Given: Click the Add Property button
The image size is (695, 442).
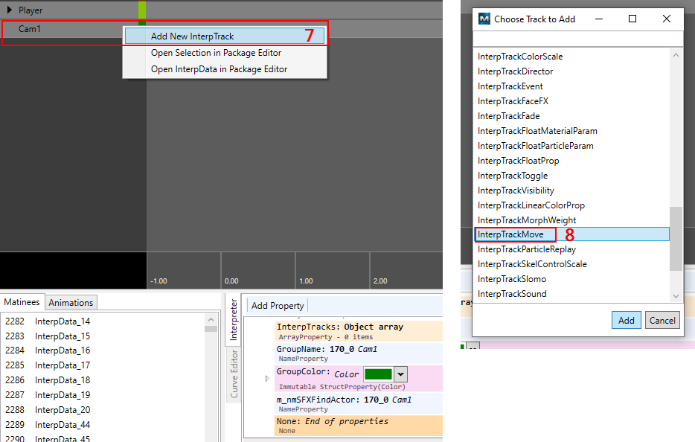Looking at the screenshot, I should click(x=278, y=305).
